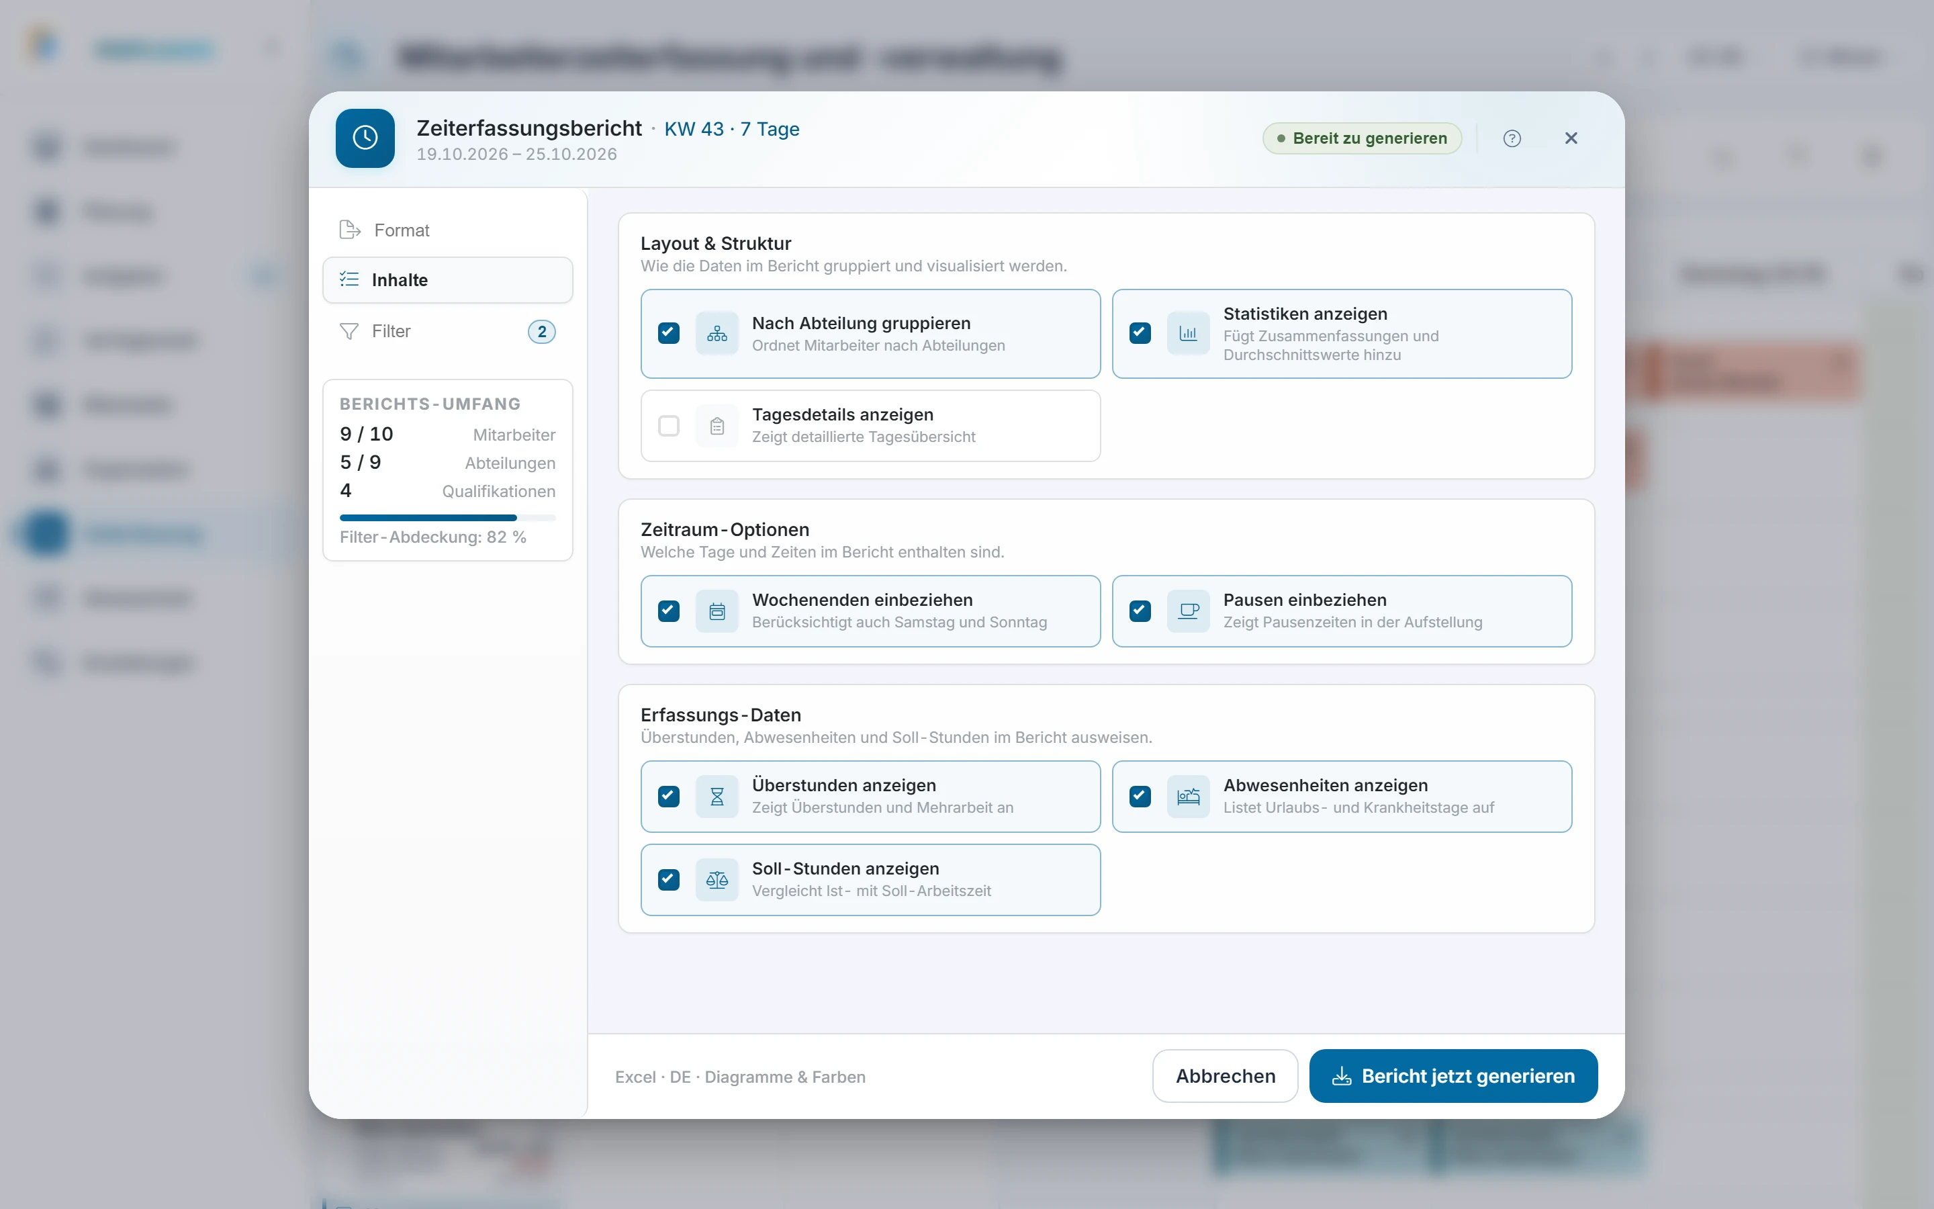Screen dimensions: 1934x1209
Task: Close the Zeiterfassungsbericht dialog
Action: click(x=1571, y=138)
